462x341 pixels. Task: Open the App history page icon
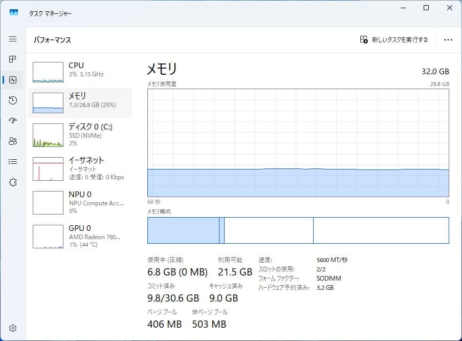tap(13, 100)
